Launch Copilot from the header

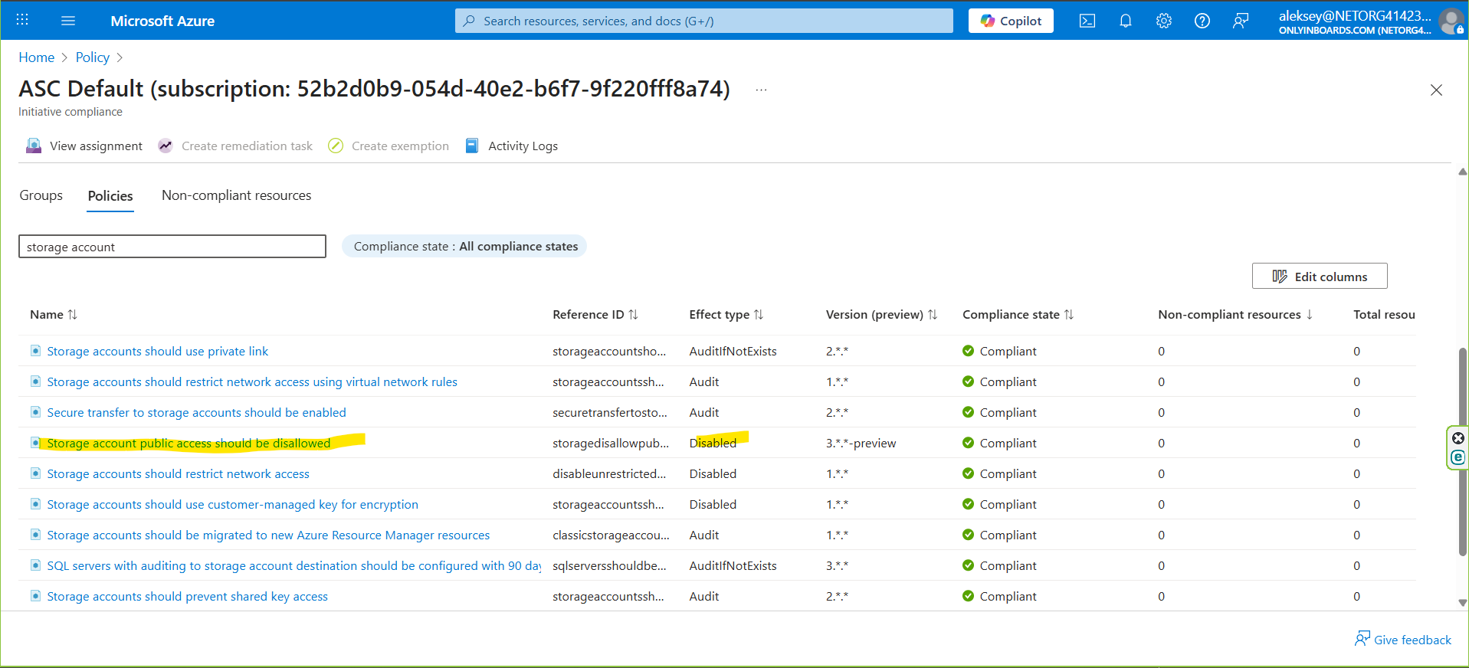pos(1011,21)
